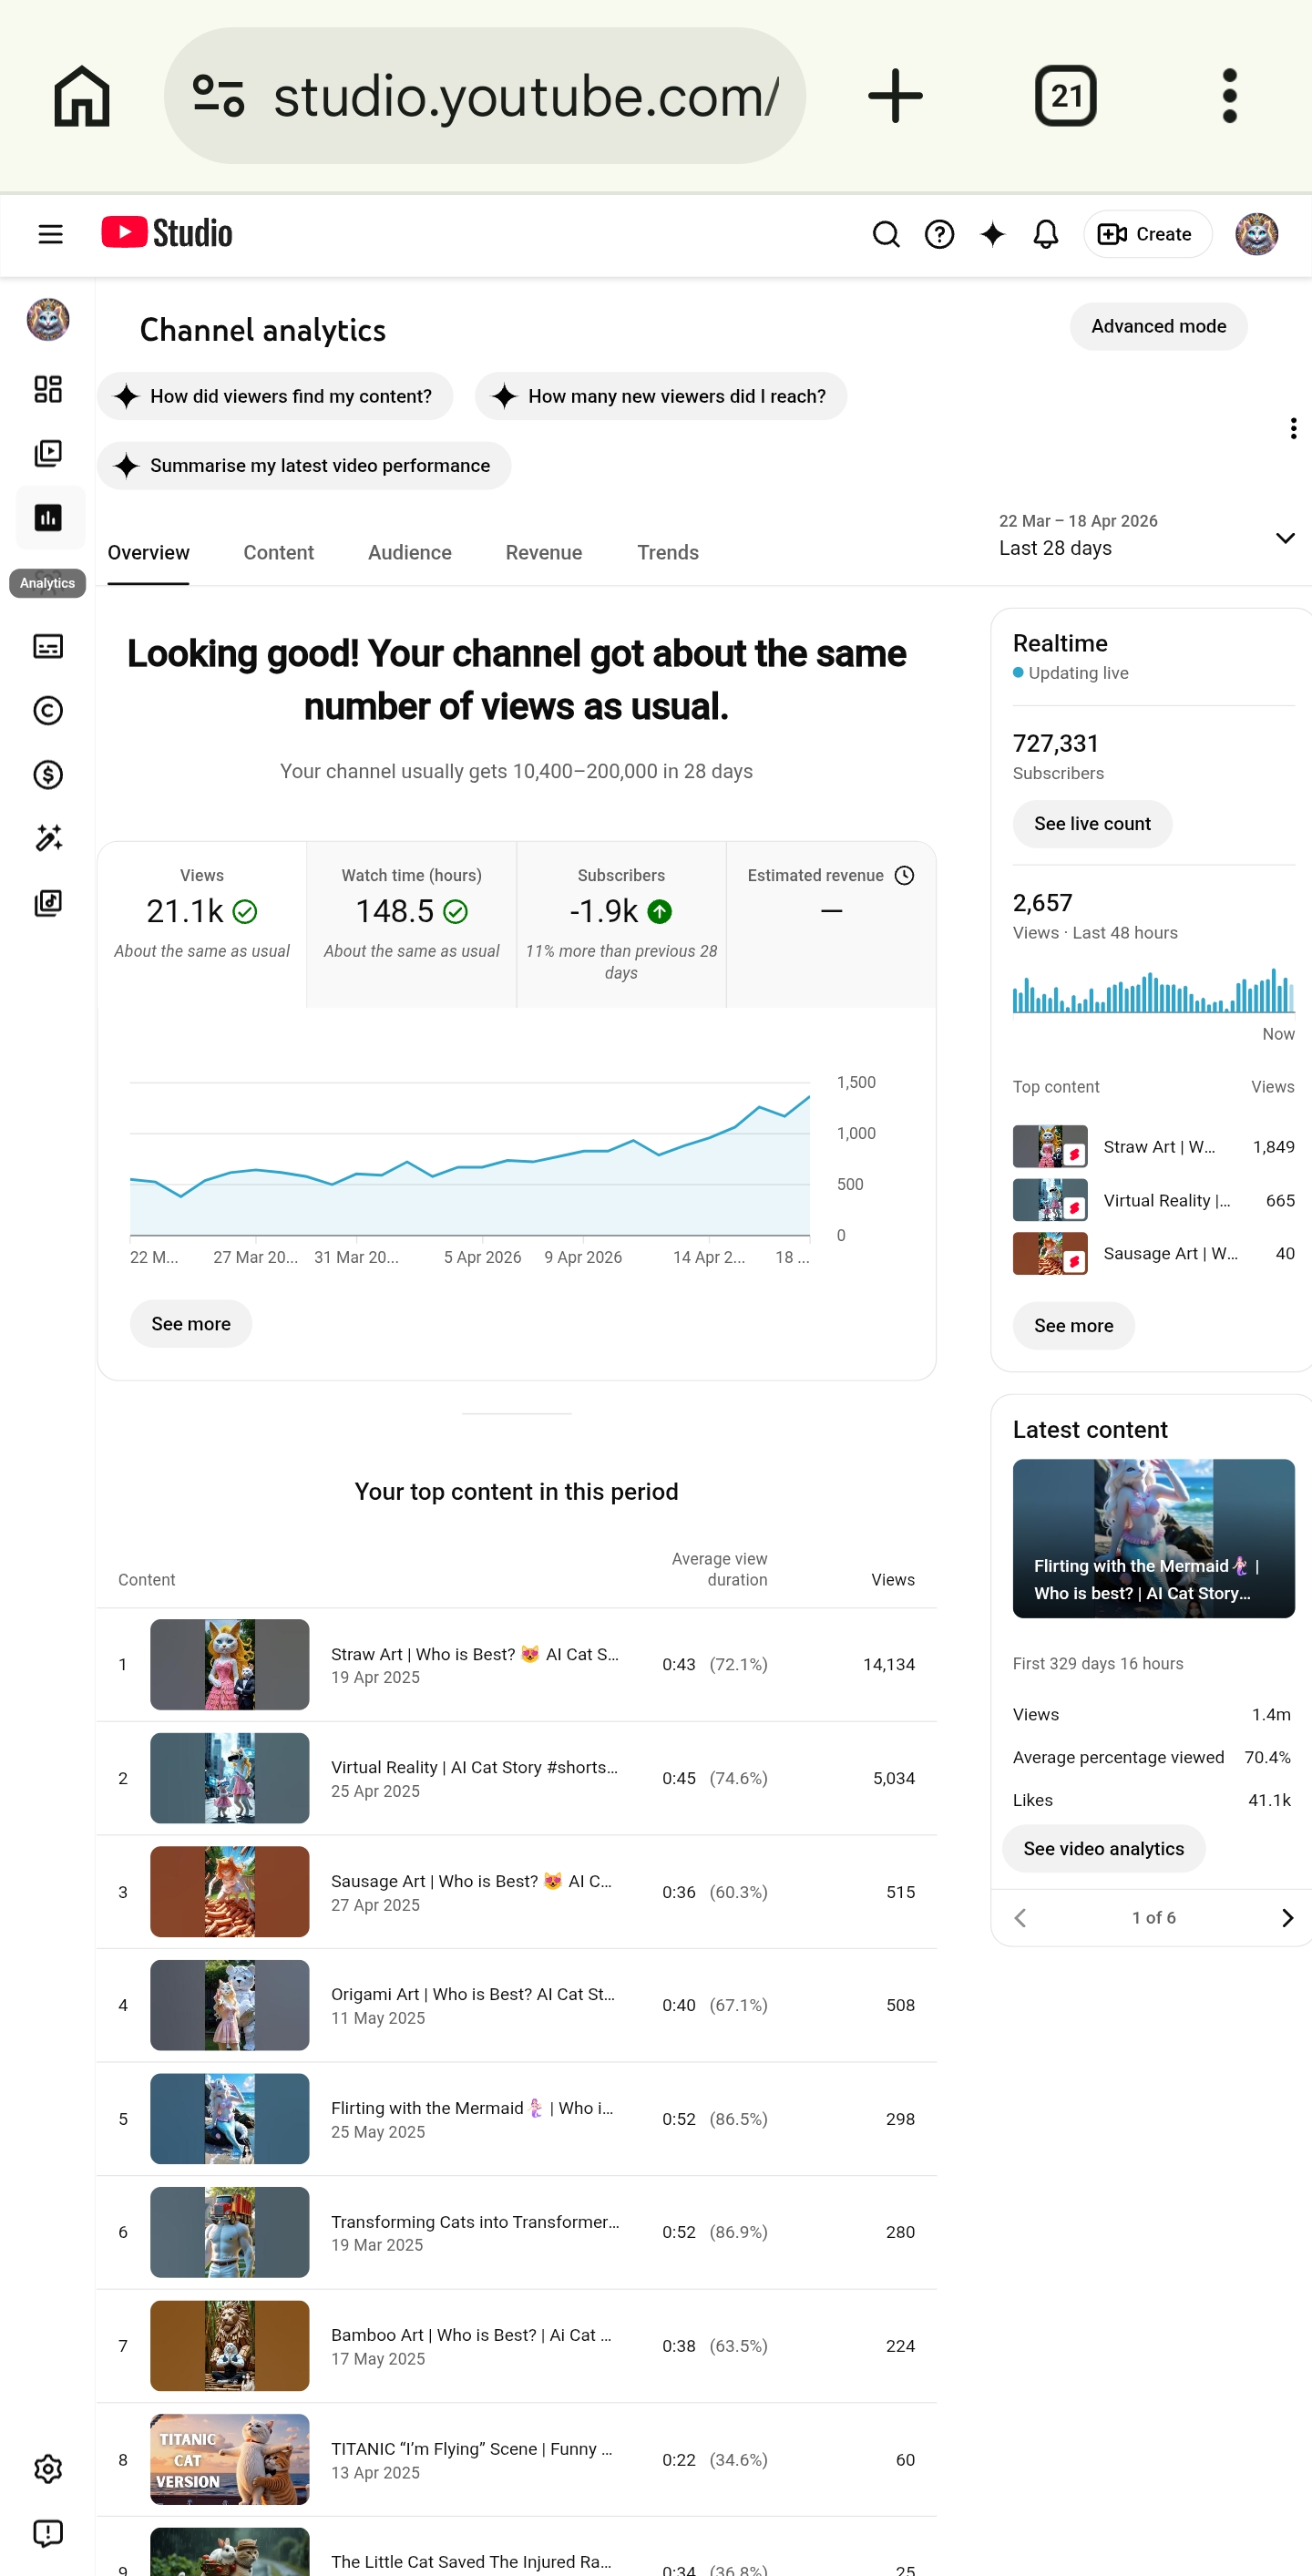The height and width of the screenshot is (2576, 1312).
Task: Open Content in the sidebar
Action: click(48, 453)
